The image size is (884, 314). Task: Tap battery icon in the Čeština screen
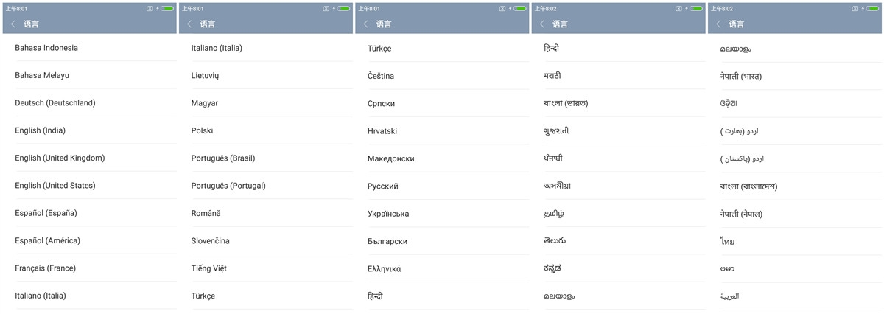coord(520,9)
